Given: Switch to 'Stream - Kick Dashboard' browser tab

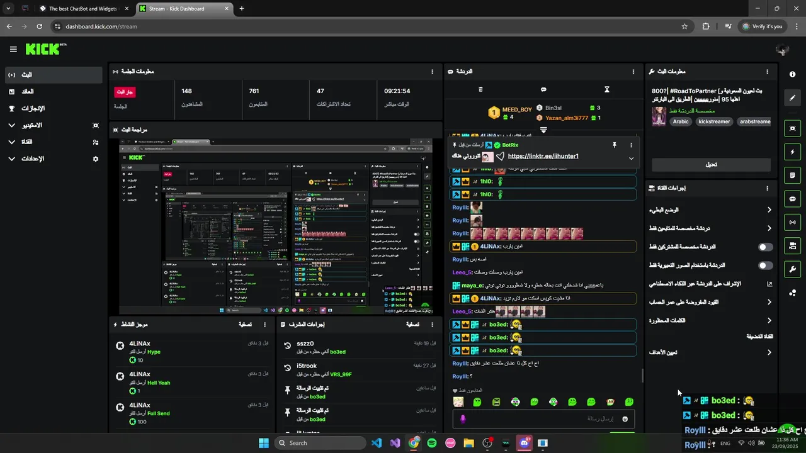Looking at the screenshot, I should (x=184, y=8).
